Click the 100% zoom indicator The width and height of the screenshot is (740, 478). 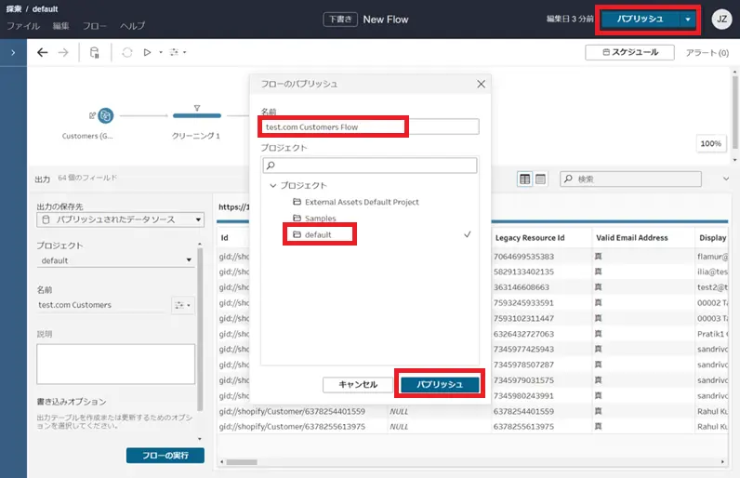(711, 143)
